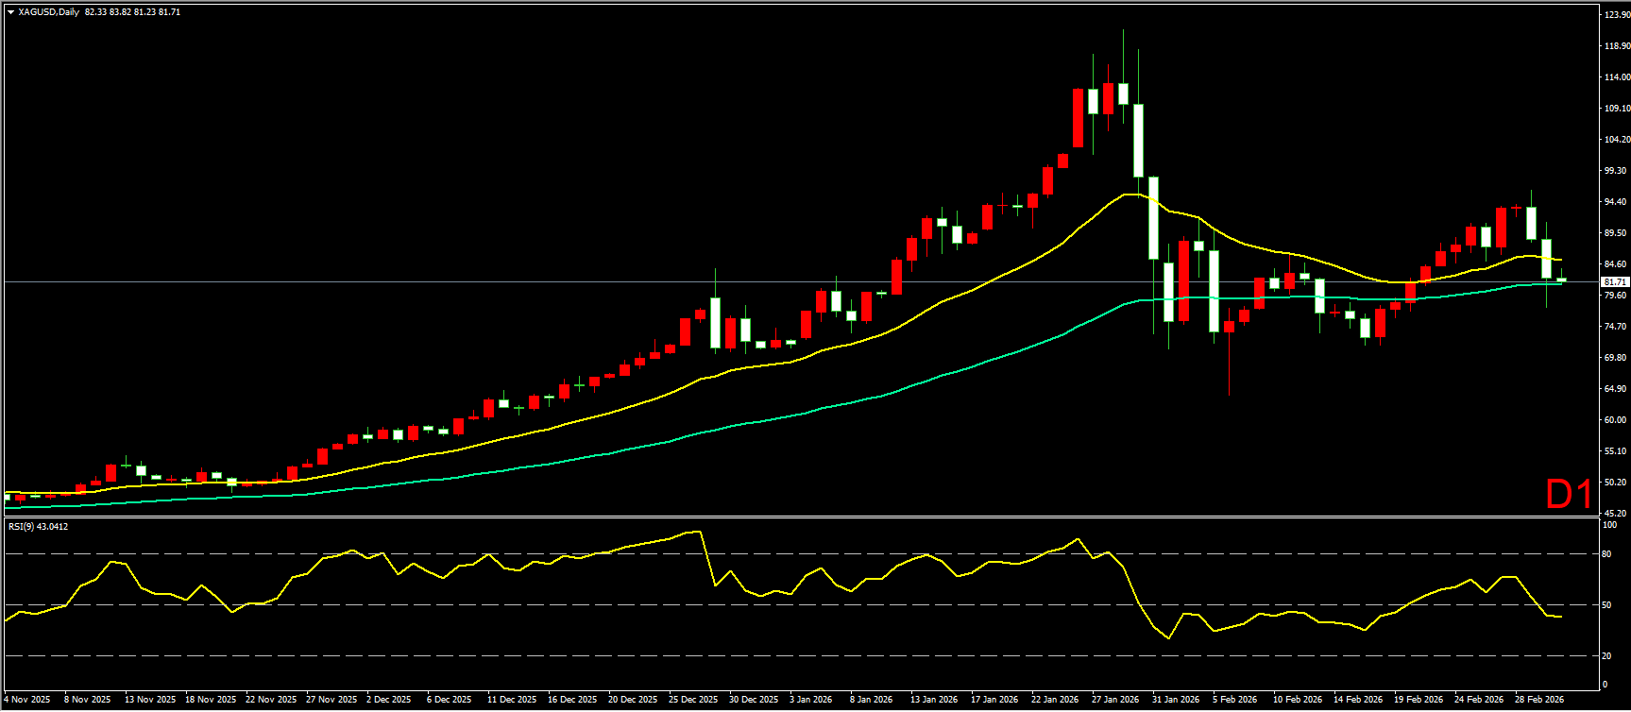Select the current price tag 81.71 on axis
1631x712 pixels.
(1614, 282)
